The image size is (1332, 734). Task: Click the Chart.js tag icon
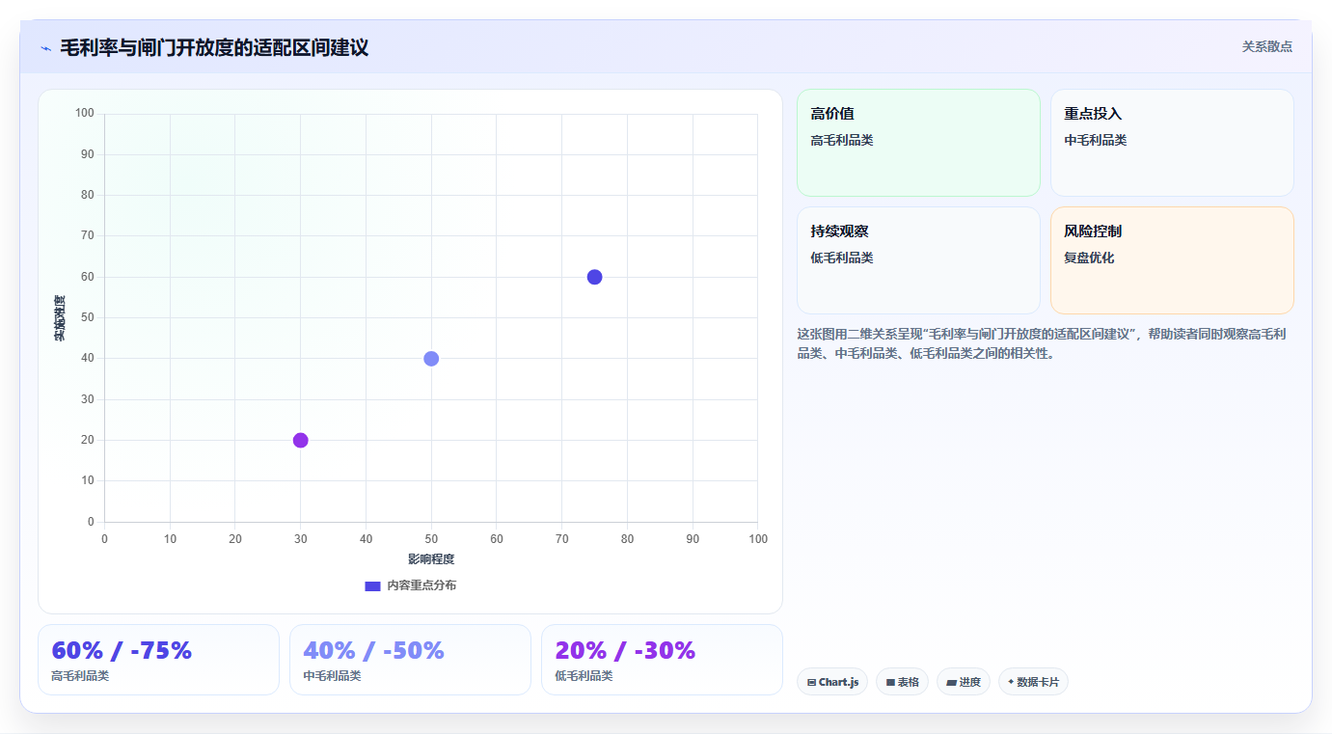(811, 682)
